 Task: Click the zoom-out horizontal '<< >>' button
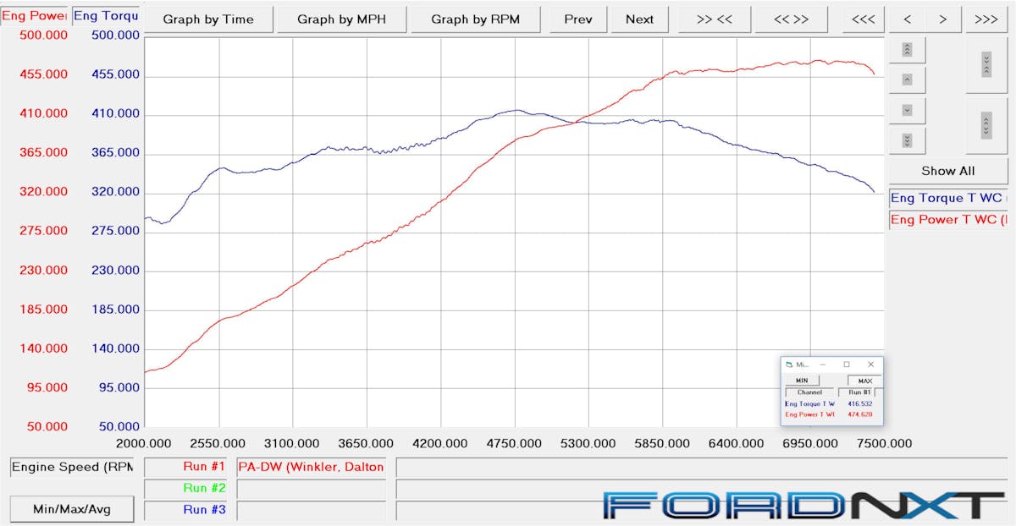791,19
